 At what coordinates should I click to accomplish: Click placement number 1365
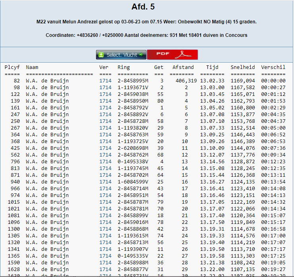(13, 256)
